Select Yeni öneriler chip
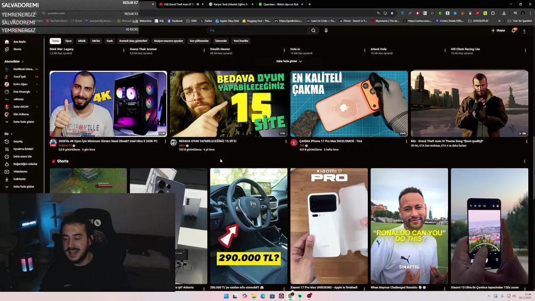This screenshot has height=301, width=535. click(241, 41)
